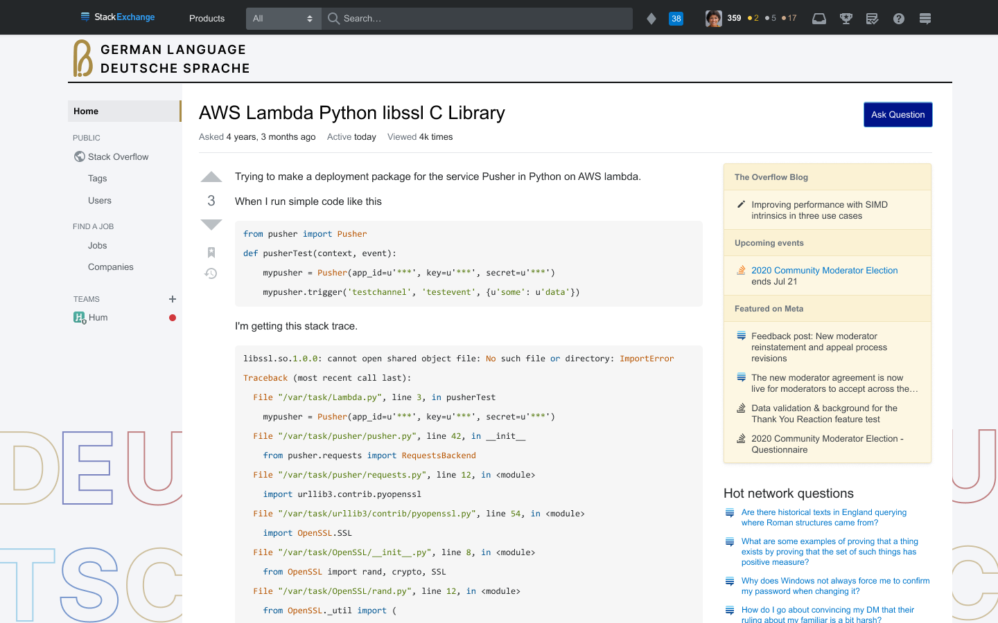Open Feedback post: New moderator reinstatement link
The height and width of the screenshot is (623, 998).
819,347
